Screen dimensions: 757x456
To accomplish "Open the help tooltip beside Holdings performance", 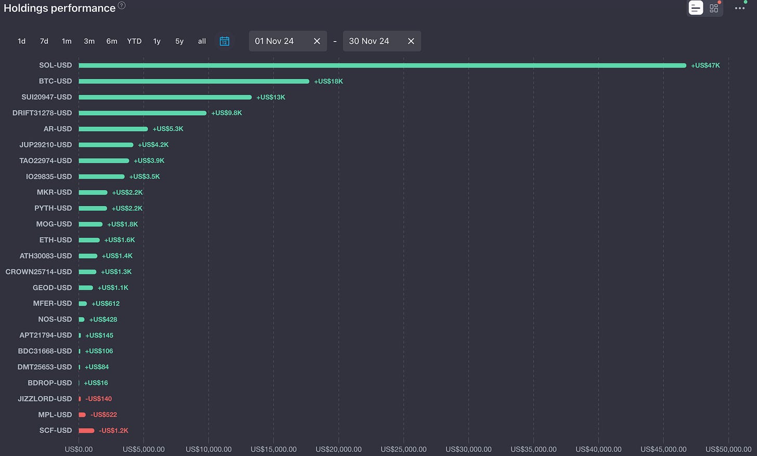I will click(122, 6).
